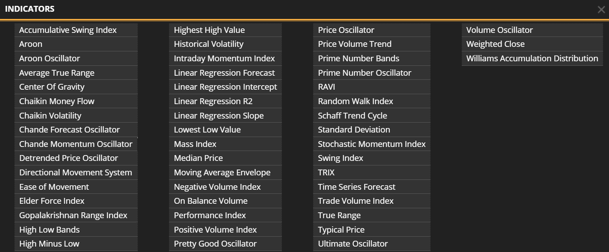Image resolution: width=609 pixels, height=252 pixels.
Task: Select Linear Regression Slope indicator
Action: (219, 116)
